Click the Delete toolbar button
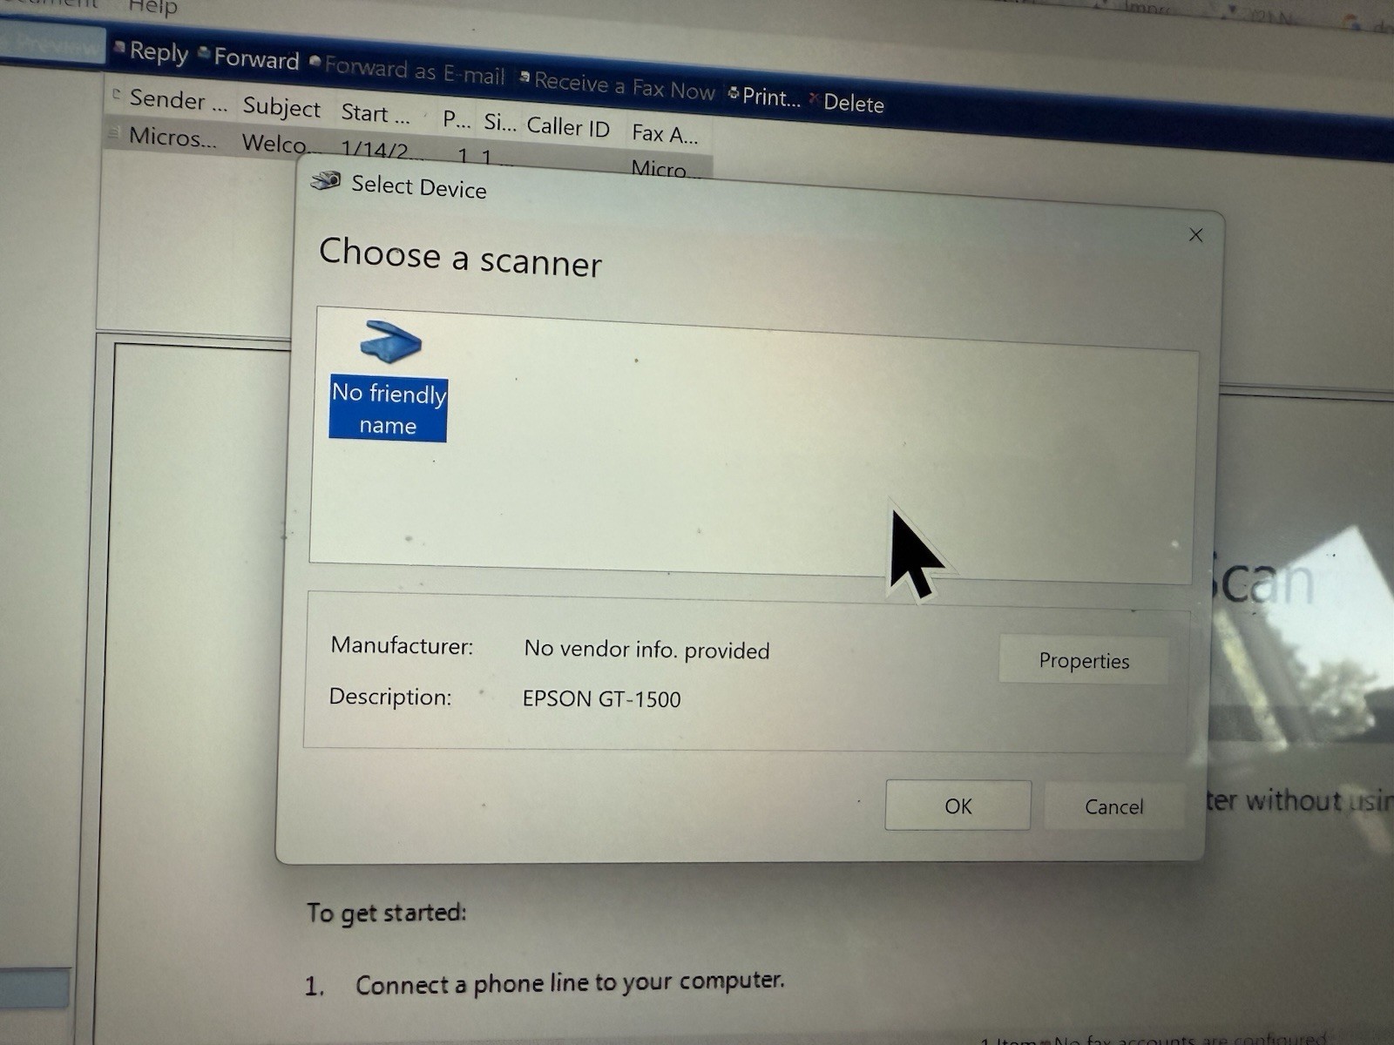Viewport: 1394px width, 1045px height. click(847, 103)
